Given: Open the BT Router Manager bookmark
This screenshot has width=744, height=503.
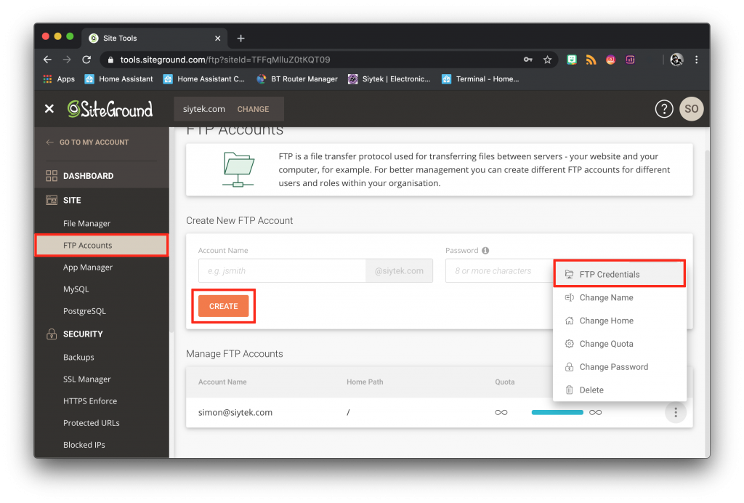Looking at the screenshot, I should click(x=297, y=79).
